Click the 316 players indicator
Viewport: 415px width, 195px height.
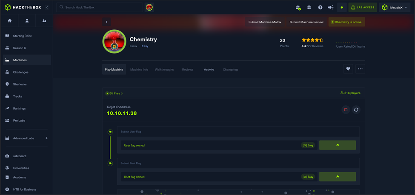[350, 93]
